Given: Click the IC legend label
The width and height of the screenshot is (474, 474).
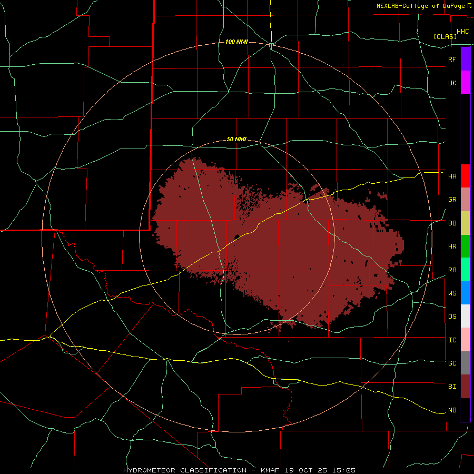Looking at the screenshot, I should [x=452, y=340].
